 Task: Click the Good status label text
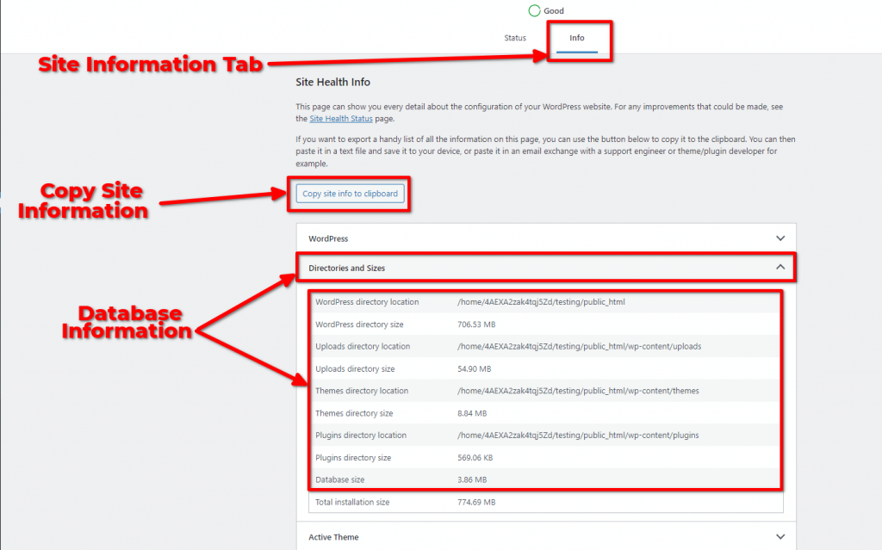click(554, 10)
